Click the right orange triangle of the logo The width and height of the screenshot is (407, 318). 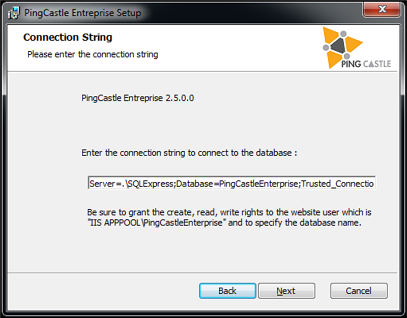(353, 44)
